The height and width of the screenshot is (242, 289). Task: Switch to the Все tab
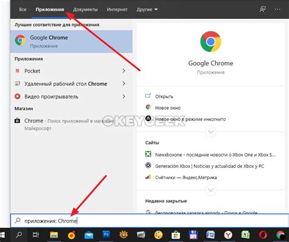click(x=23, y=9)
